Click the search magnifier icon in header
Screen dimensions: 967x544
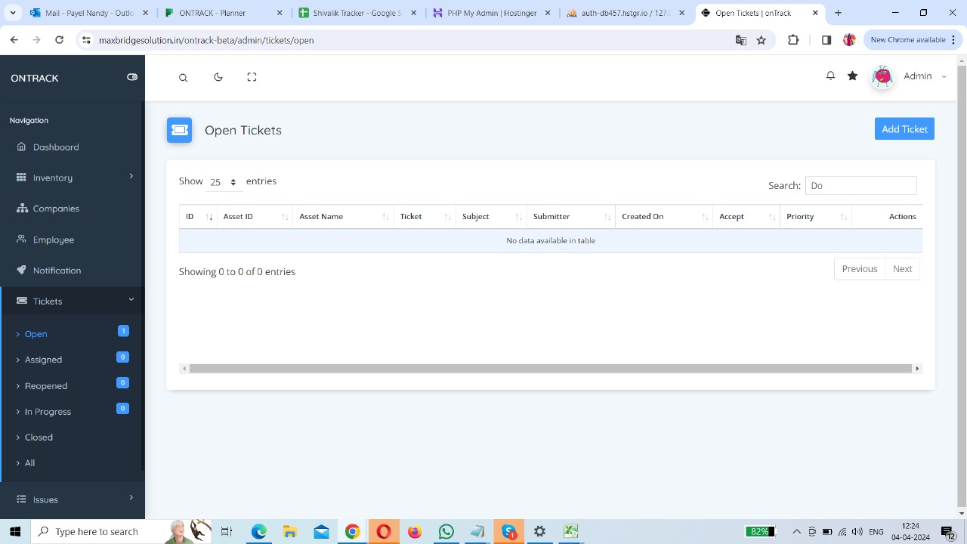(x=183, y=78)
